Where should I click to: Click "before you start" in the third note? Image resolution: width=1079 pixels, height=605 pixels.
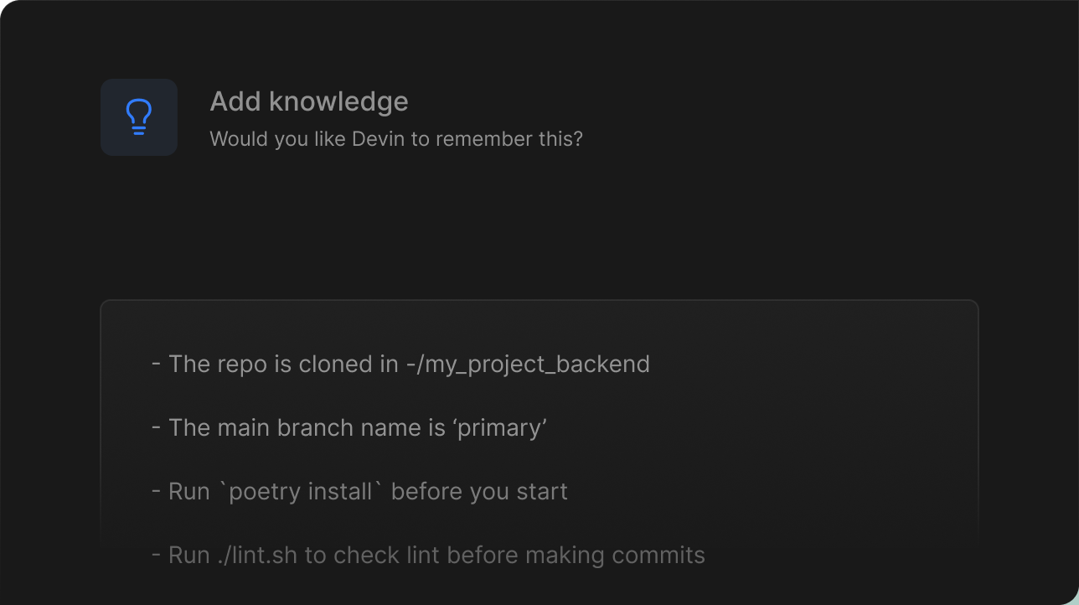click(x=479, y=492)
